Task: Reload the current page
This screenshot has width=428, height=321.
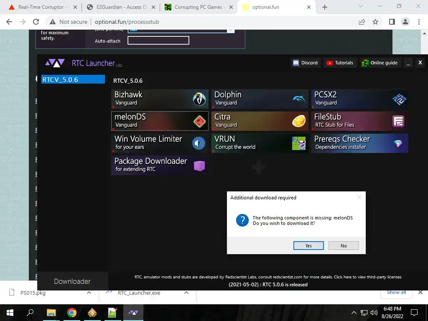Action: (x=36, y=22)
